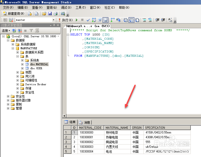Toggle Include Actual Execution Plan icon
Screen dimensions: 201x157
(x=113, y=20)
